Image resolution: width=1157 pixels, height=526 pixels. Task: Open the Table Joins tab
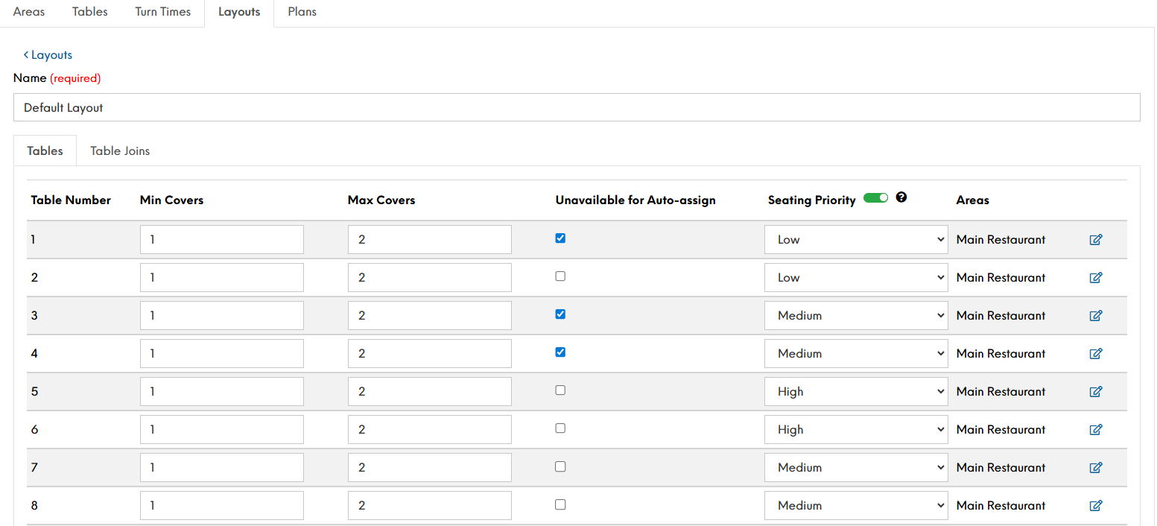click(120, 151)
